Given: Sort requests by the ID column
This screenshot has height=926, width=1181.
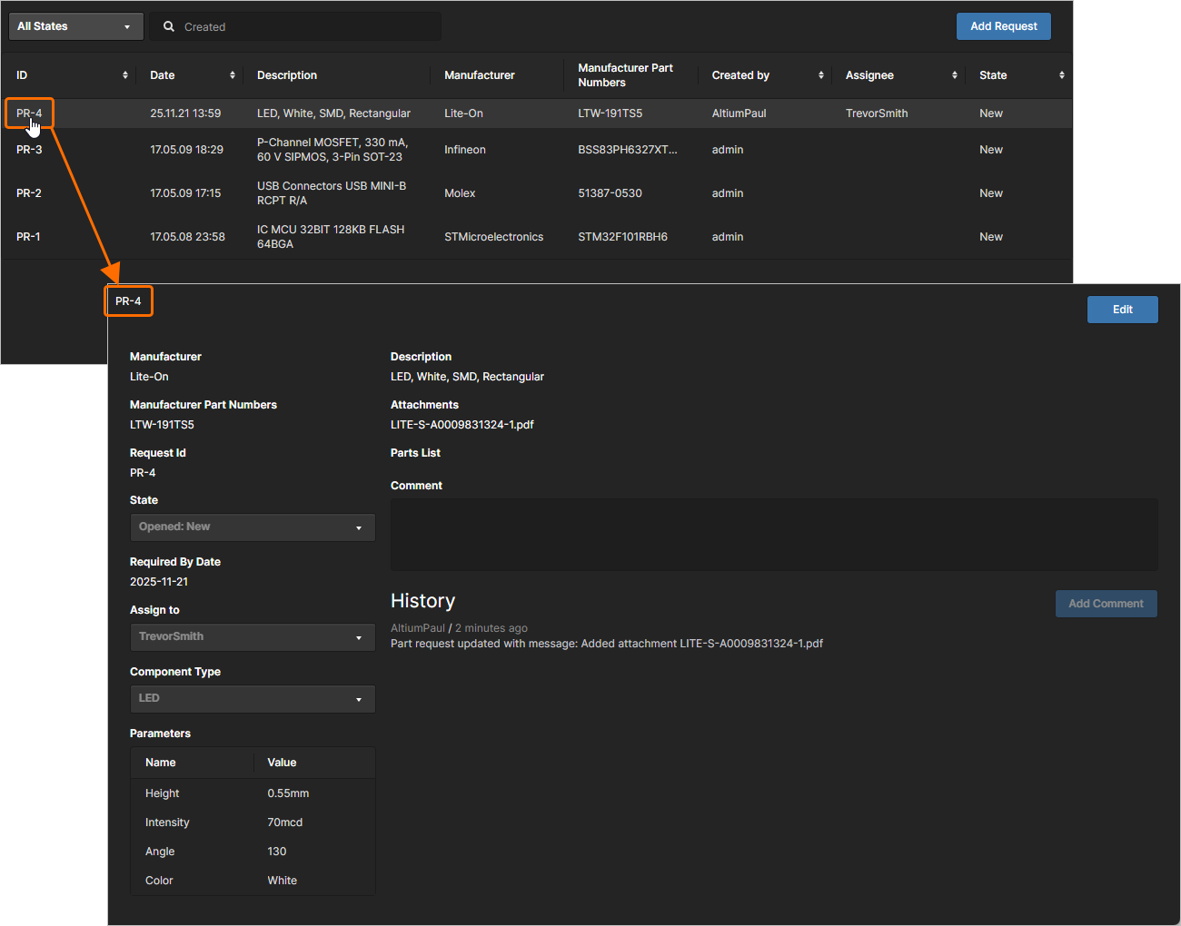Looking at the screenshot, I should pos(126,75).
